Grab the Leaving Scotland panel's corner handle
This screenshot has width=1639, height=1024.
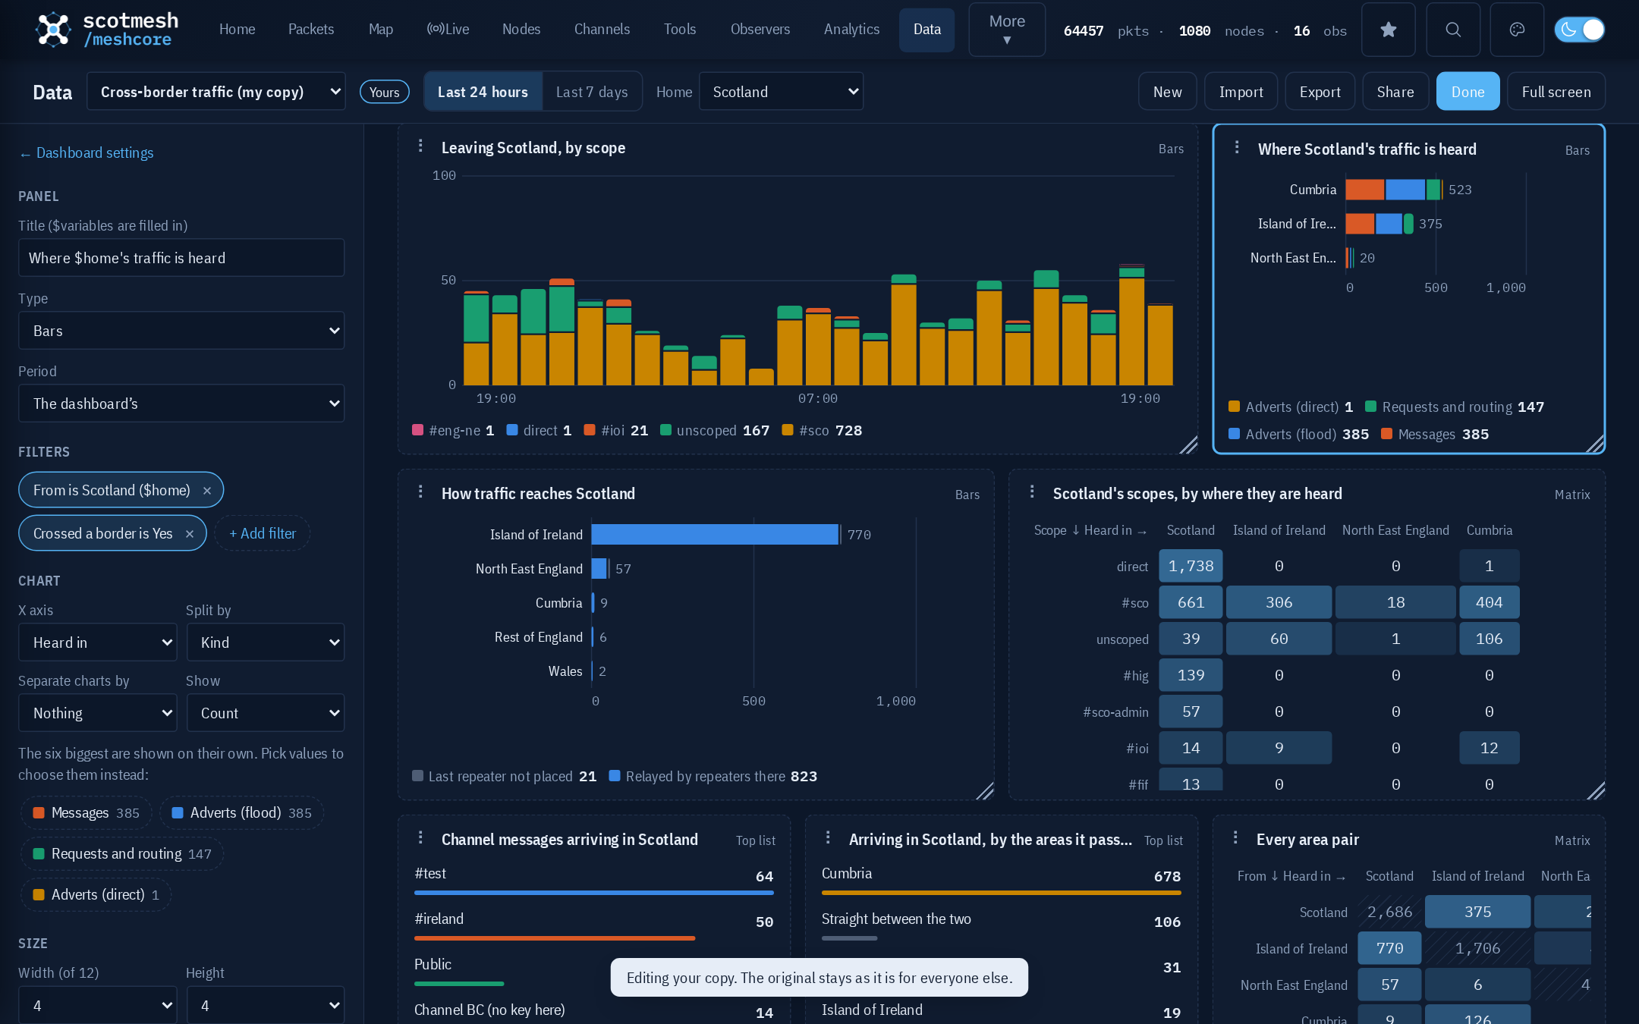click(1188, 444)
